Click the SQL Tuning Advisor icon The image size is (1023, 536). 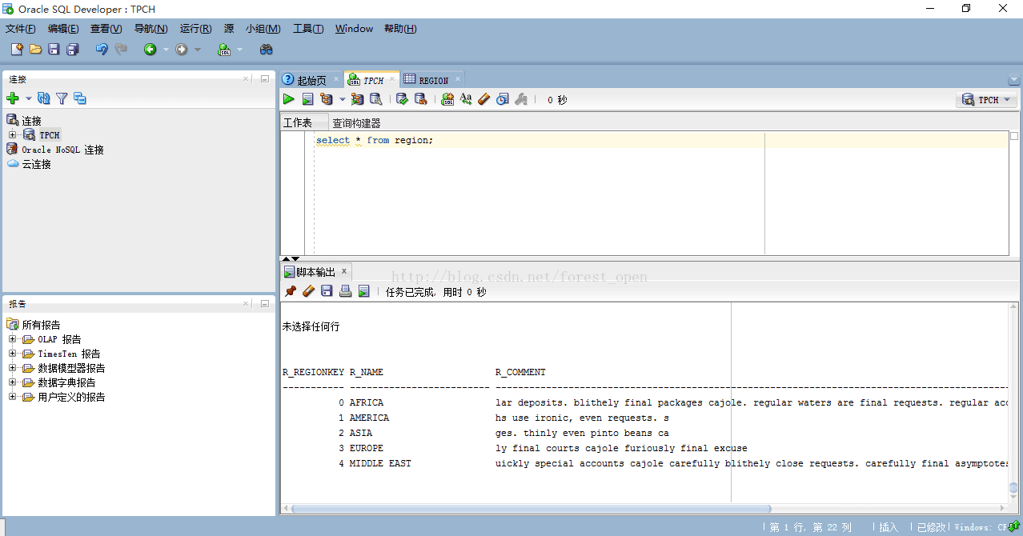point(376,99)
